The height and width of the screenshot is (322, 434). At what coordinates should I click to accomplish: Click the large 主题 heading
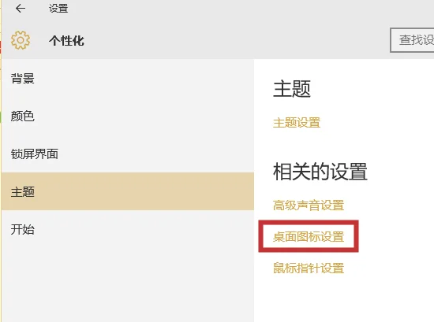pos(292,89)
